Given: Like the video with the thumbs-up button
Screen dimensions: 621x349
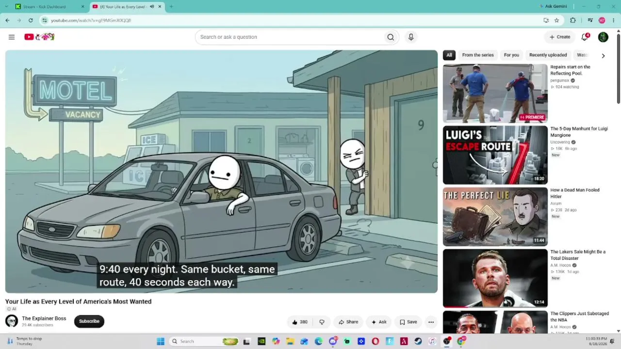Looking at the screenshot, I should [300, 322].
